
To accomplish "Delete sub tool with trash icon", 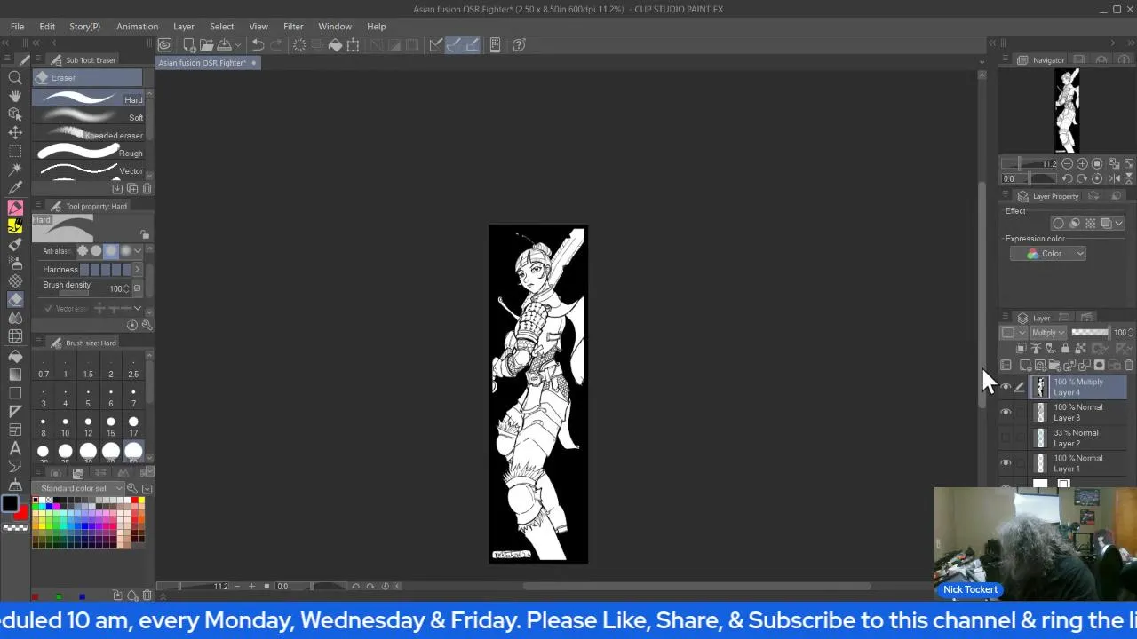I will coord(147,188).
